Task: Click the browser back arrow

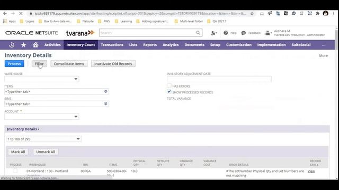Action: [x=5, y=13]
